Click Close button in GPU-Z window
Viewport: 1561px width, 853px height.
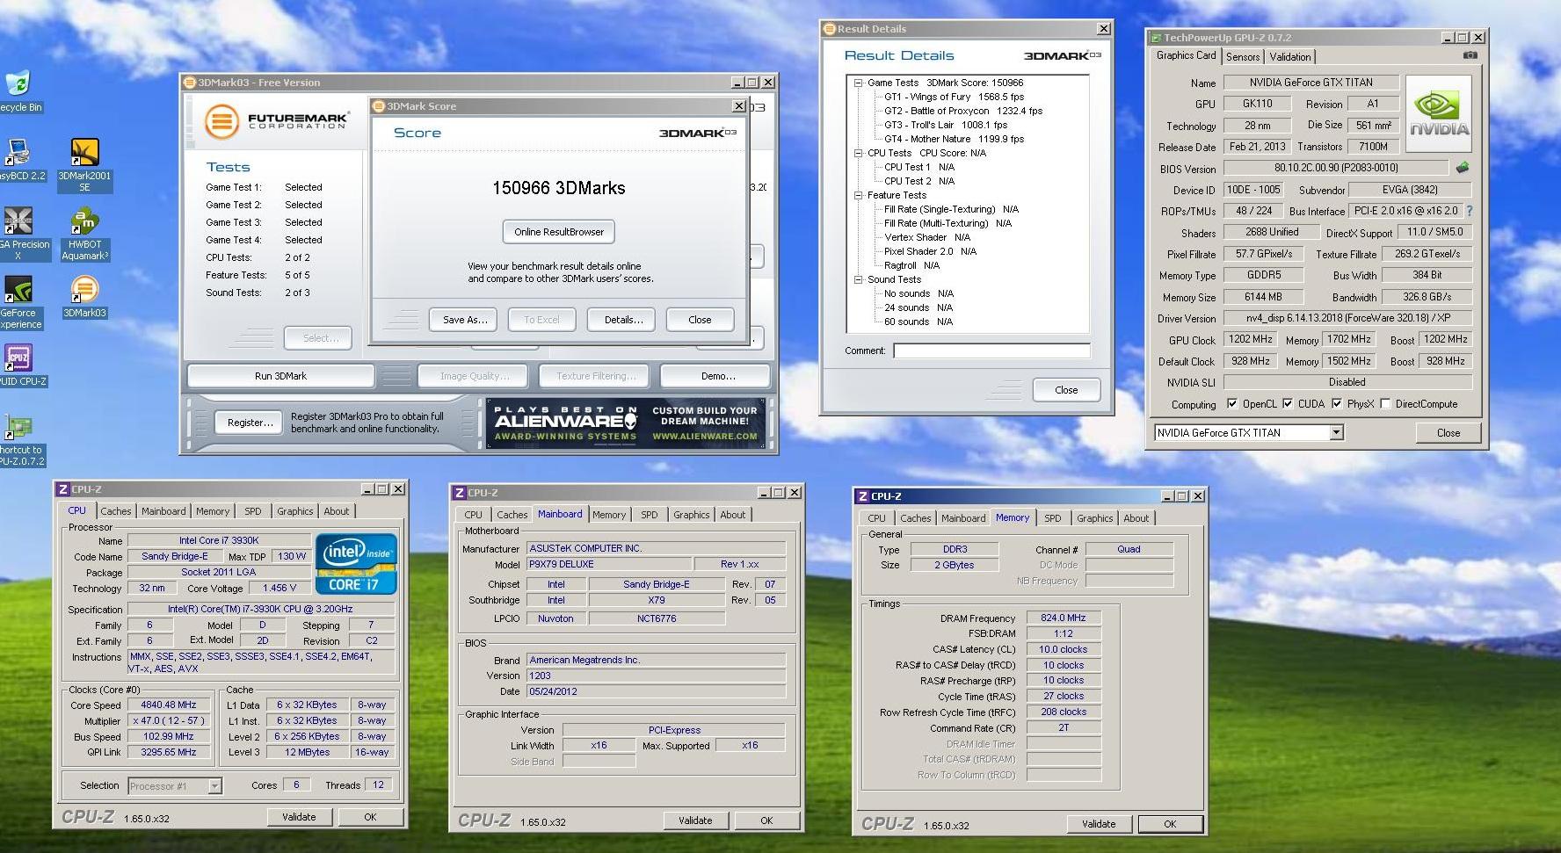click(1448, 433)
